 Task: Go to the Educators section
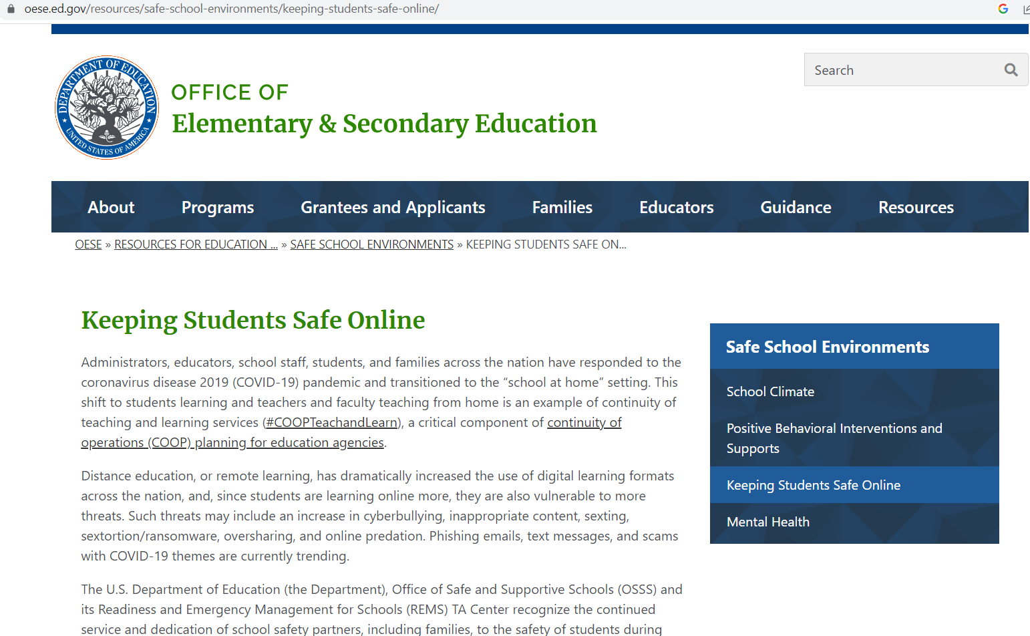(676, 208)
